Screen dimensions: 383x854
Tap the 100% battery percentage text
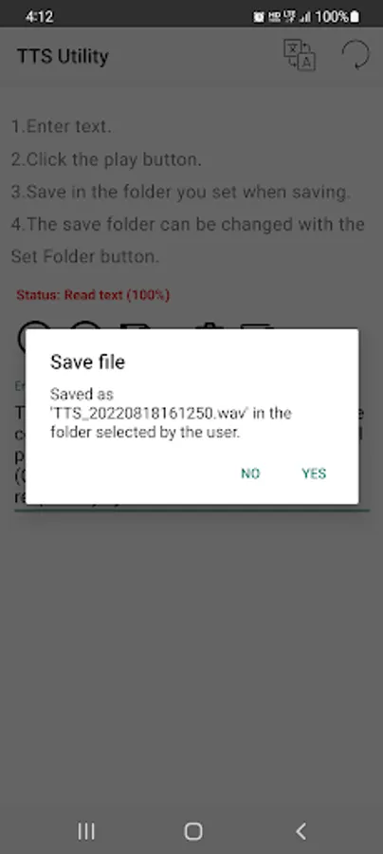point(331,17)
